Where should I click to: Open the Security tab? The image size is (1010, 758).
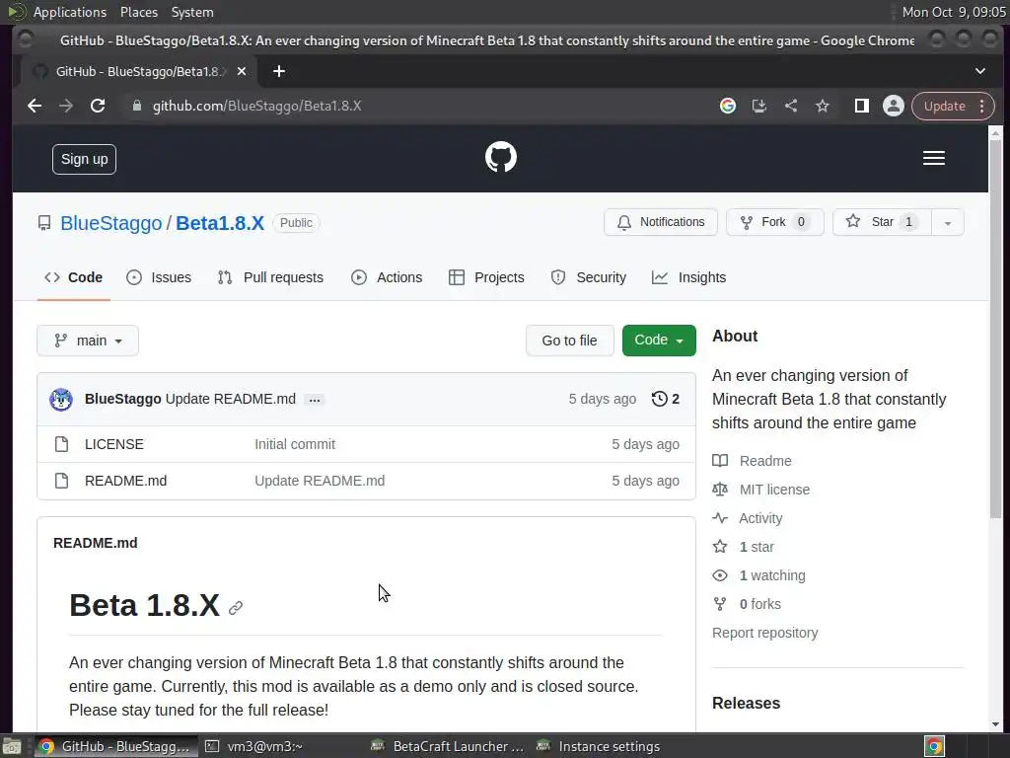click(x=588, y=277)
